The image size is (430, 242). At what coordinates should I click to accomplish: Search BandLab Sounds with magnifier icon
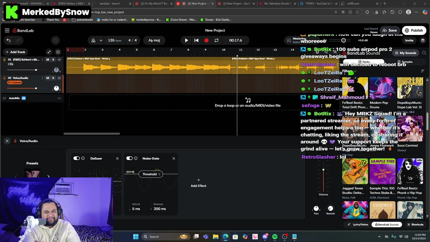(x=424, y=53)
